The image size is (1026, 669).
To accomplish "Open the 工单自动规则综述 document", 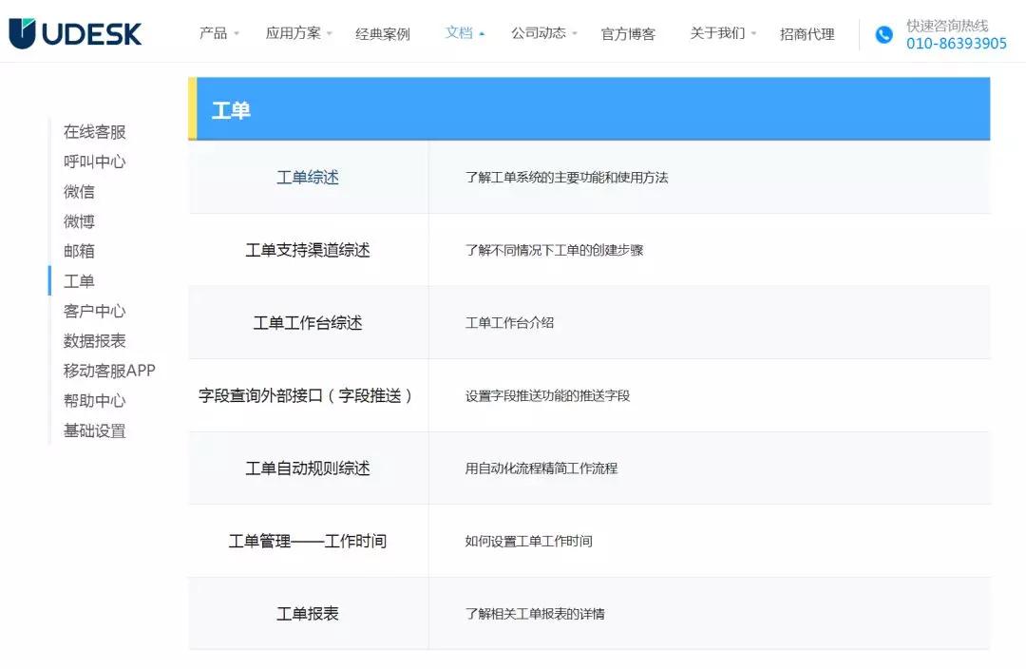I will click(x=308, y=468).
